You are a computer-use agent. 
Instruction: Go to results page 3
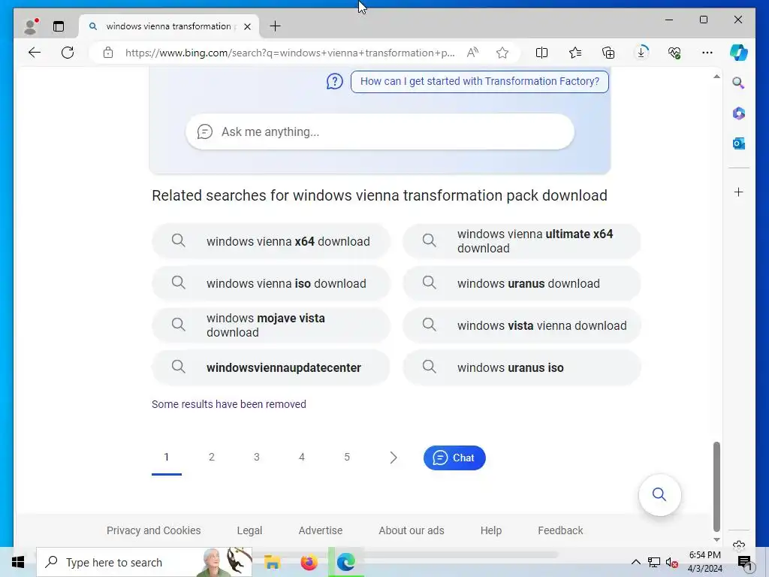(257, 458)
